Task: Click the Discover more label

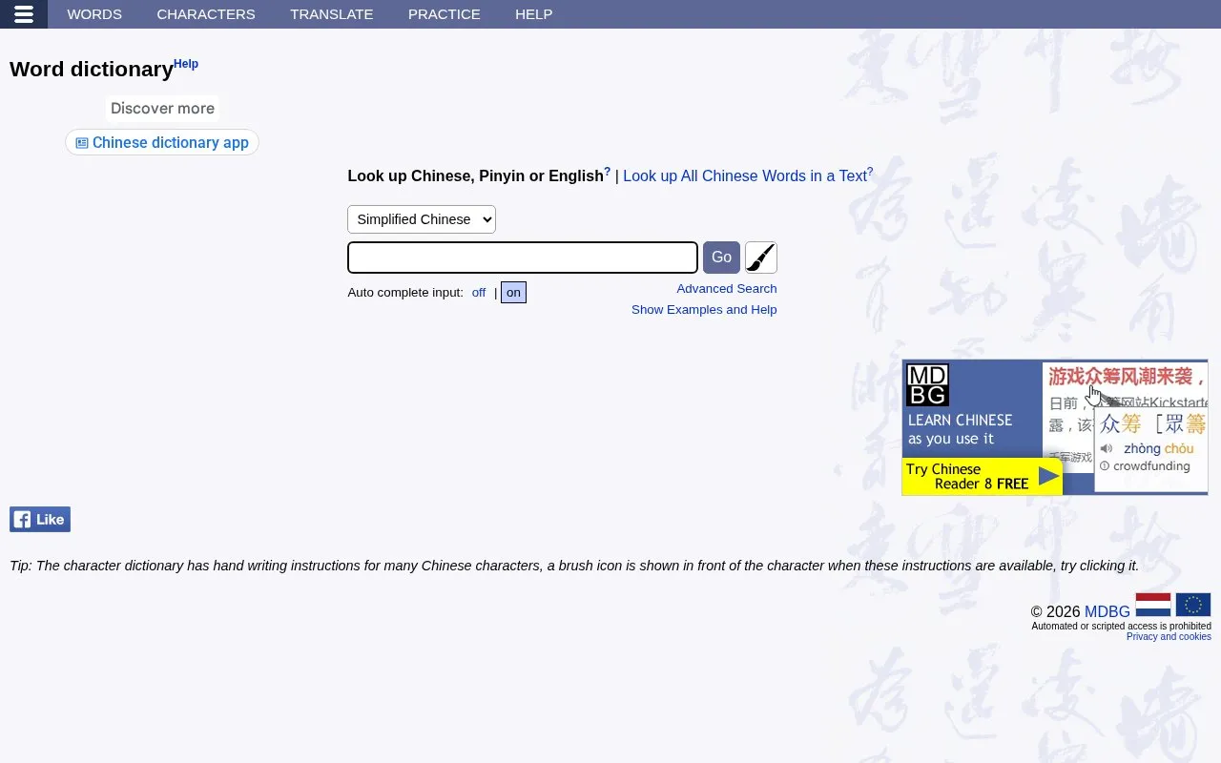Action: point(162,109)
